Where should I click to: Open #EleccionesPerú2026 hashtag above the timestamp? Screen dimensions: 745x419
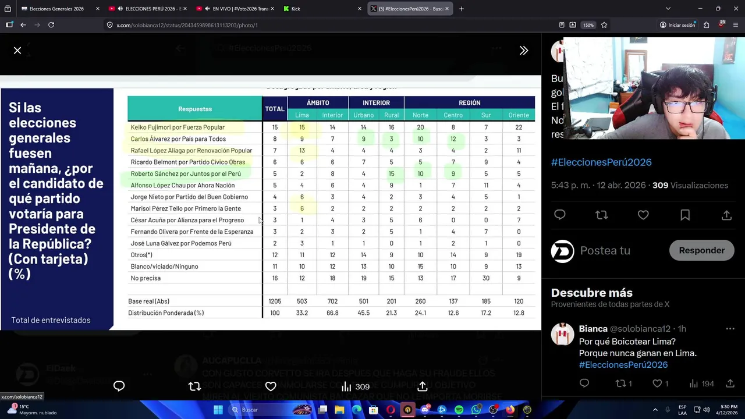601,162
